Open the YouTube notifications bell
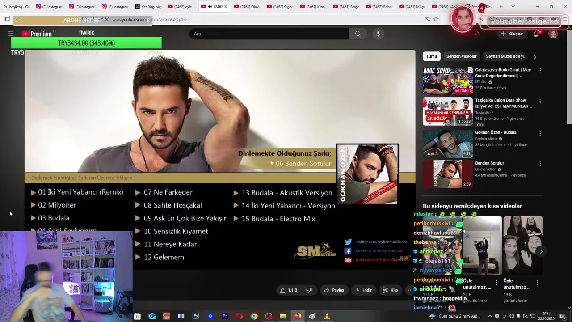Viewport: 572px width, 322px height. click(536, 34)
